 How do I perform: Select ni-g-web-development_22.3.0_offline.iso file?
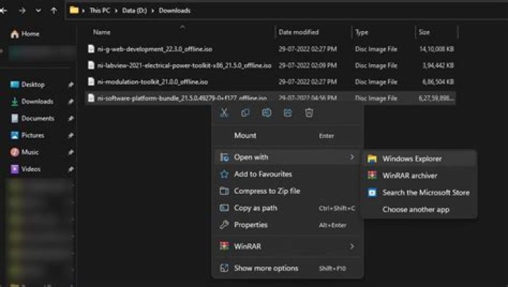click(x=270, y=49)
